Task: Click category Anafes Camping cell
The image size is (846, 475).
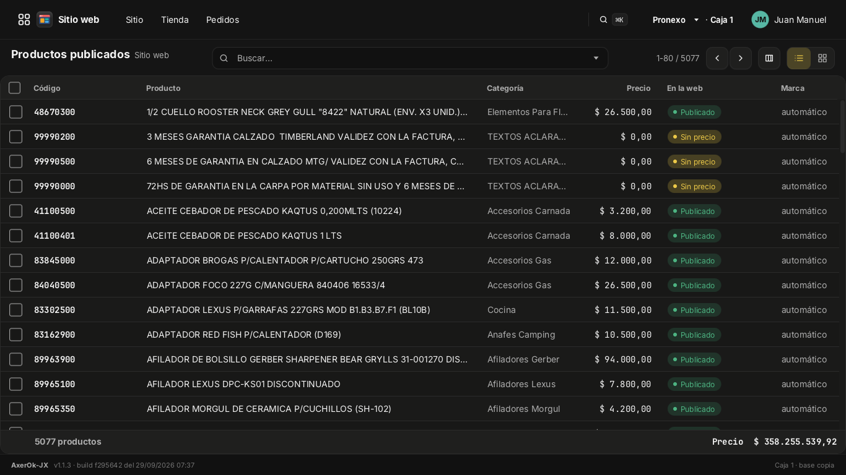Action: 521,335
